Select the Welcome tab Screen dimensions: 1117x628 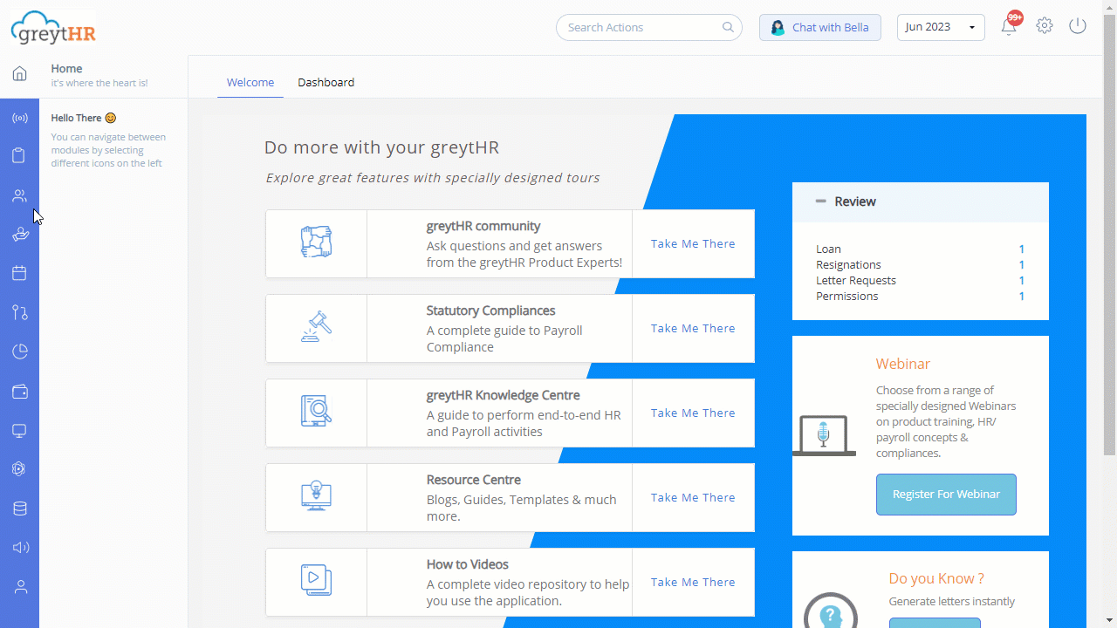250,82
